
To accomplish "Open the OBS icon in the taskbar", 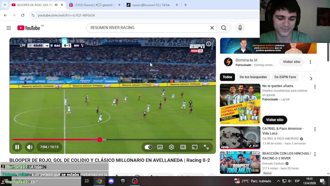I will 135,181.
